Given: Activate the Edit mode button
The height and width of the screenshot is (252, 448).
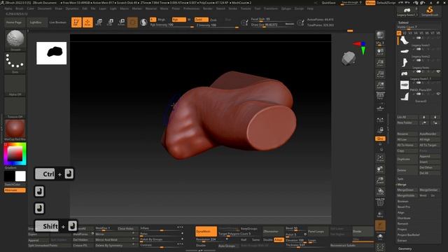Looking at the screenshot, I should [76, 22].
